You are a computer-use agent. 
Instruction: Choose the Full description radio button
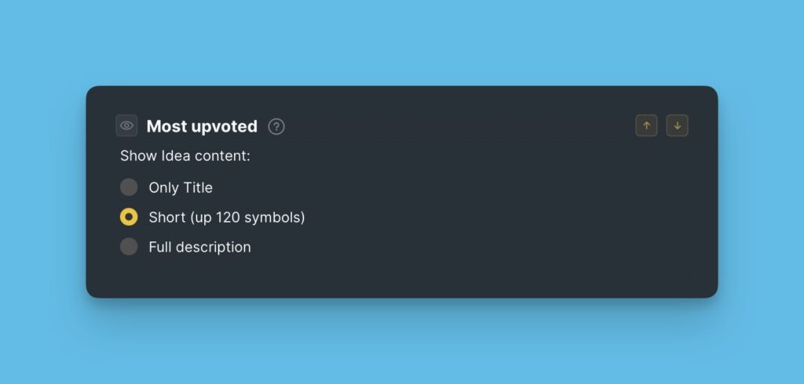(x=129, y=247)
